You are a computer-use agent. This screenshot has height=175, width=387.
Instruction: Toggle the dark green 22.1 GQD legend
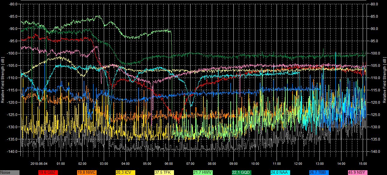coord(241,173)
